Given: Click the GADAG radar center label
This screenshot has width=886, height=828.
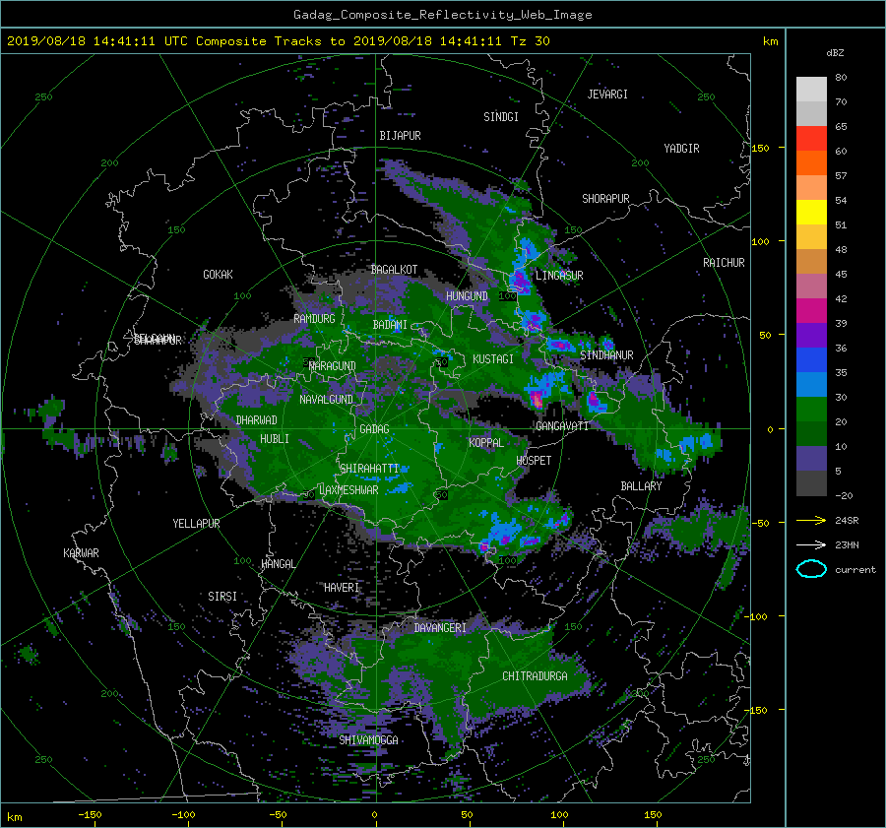Looking at the screenshot, I should (375, 429).
